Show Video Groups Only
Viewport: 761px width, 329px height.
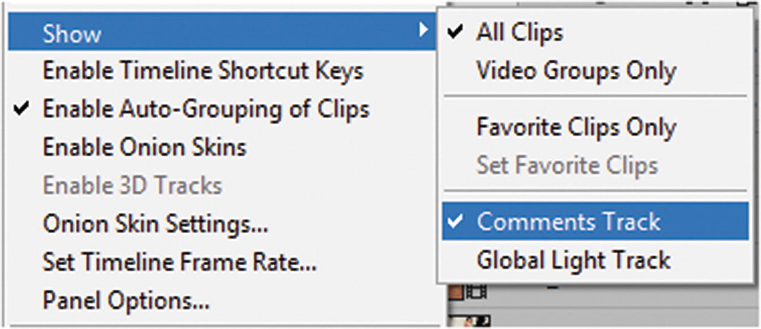click(x=576, y=71)
